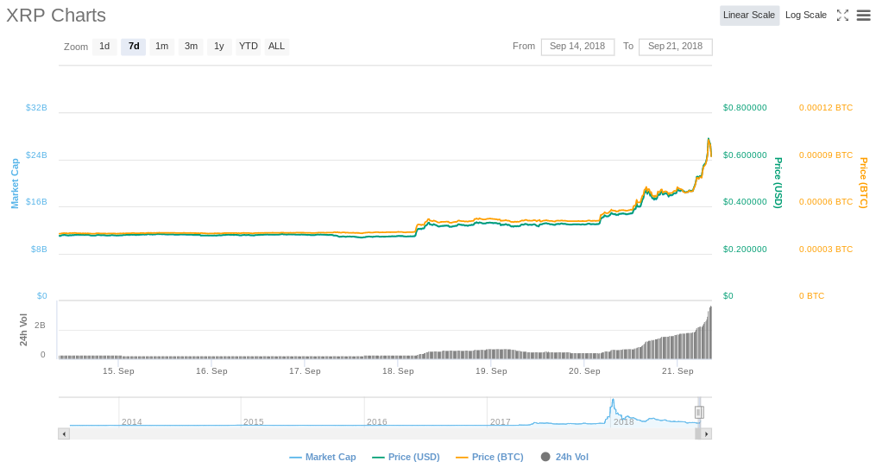
Task: Toggle Price (USD) series in legend
Action: [x=406, y=457]
